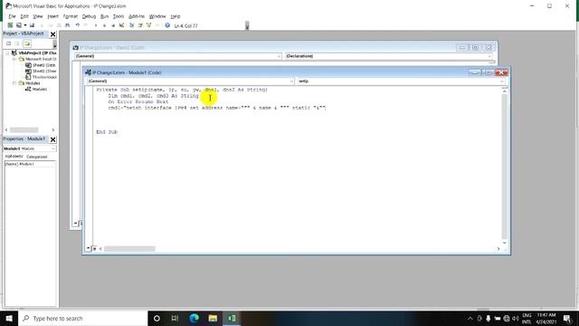The image size is (579, 326).
Task: Click the Full Module View button in Module1 window
Action: tap(94, 249)
